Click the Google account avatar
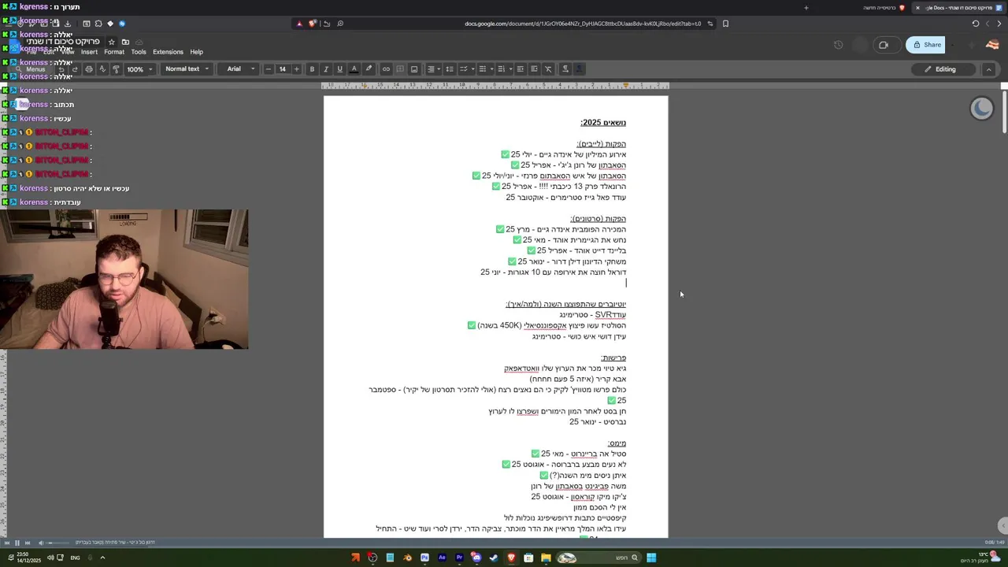This screenshot has width=1008, height=567. pyautogui.click(x=992, y=45)
